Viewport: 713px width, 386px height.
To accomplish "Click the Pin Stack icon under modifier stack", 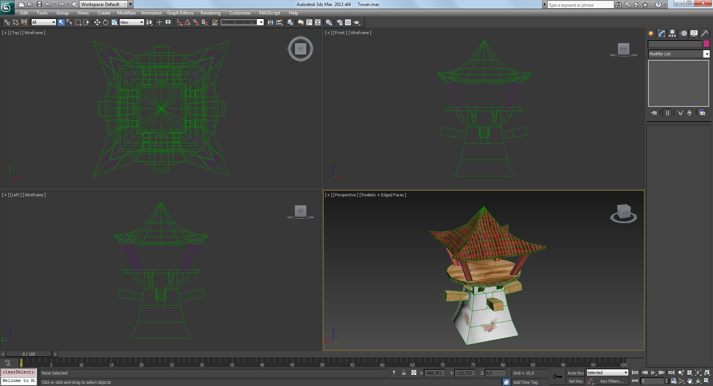I will click(x=654, y=113).
